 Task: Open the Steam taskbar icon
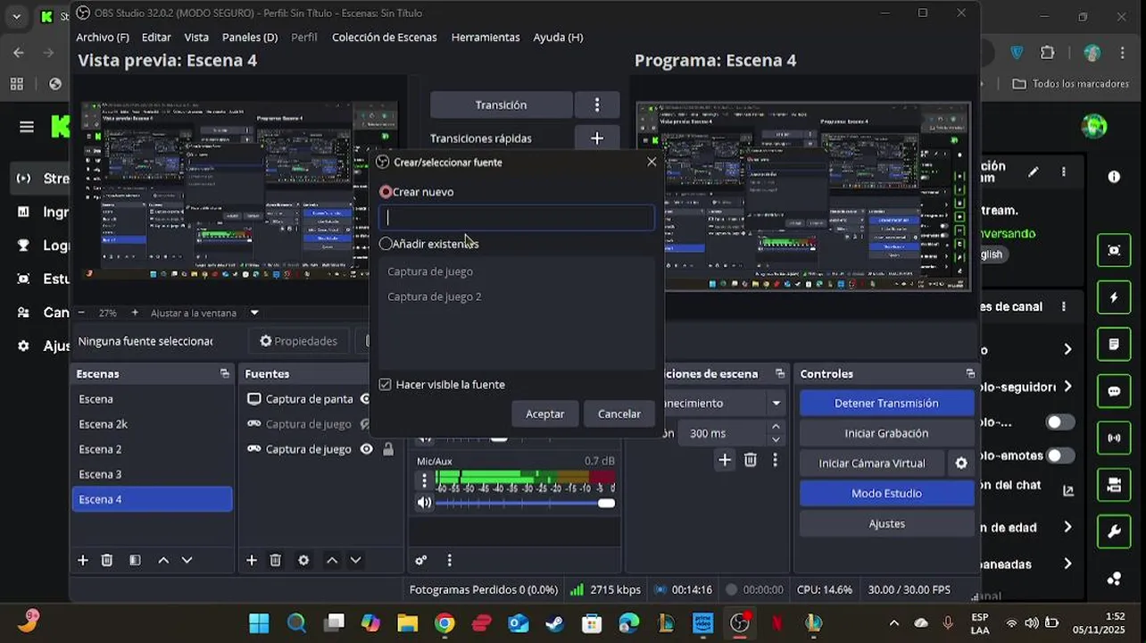[x=555, y=622]
